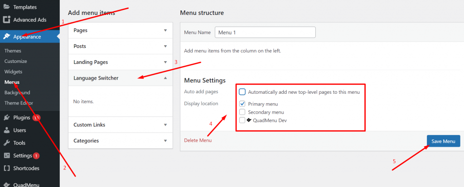The image size is (464, 187).
Task: Click the Appearance paintbrush icon
Action: 6,37
